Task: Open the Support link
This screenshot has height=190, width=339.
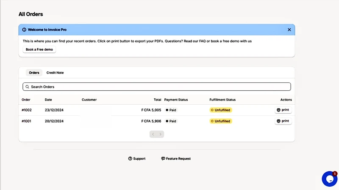Action: [x=137, y=159]
